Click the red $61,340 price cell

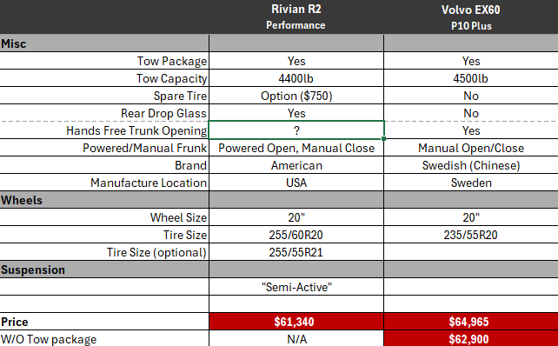(296, 322)
